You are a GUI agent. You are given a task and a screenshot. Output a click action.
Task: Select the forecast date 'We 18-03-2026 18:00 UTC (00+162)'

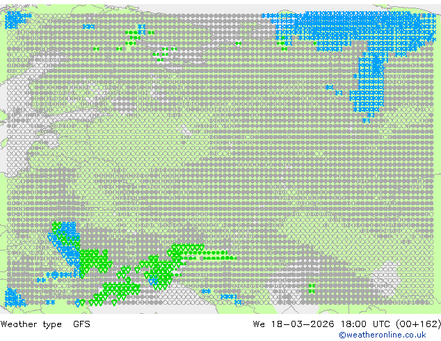tap(347, 324)
